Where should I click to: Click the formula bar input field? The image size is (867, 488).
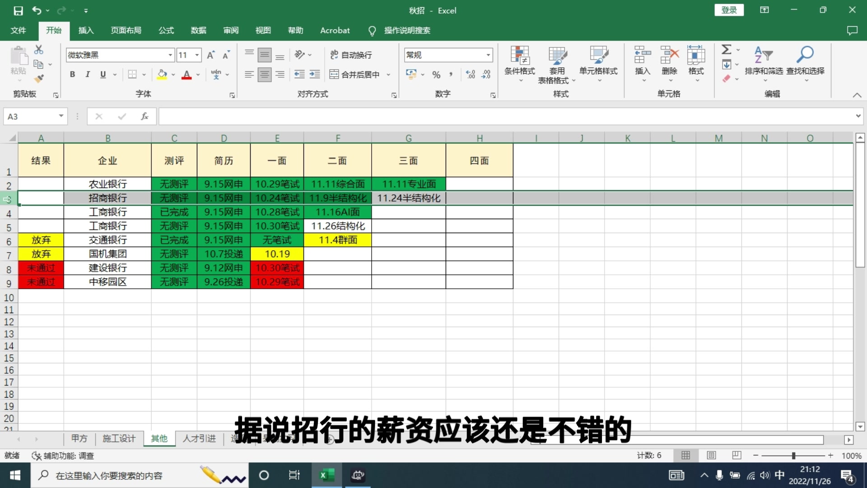pos(506,117)
